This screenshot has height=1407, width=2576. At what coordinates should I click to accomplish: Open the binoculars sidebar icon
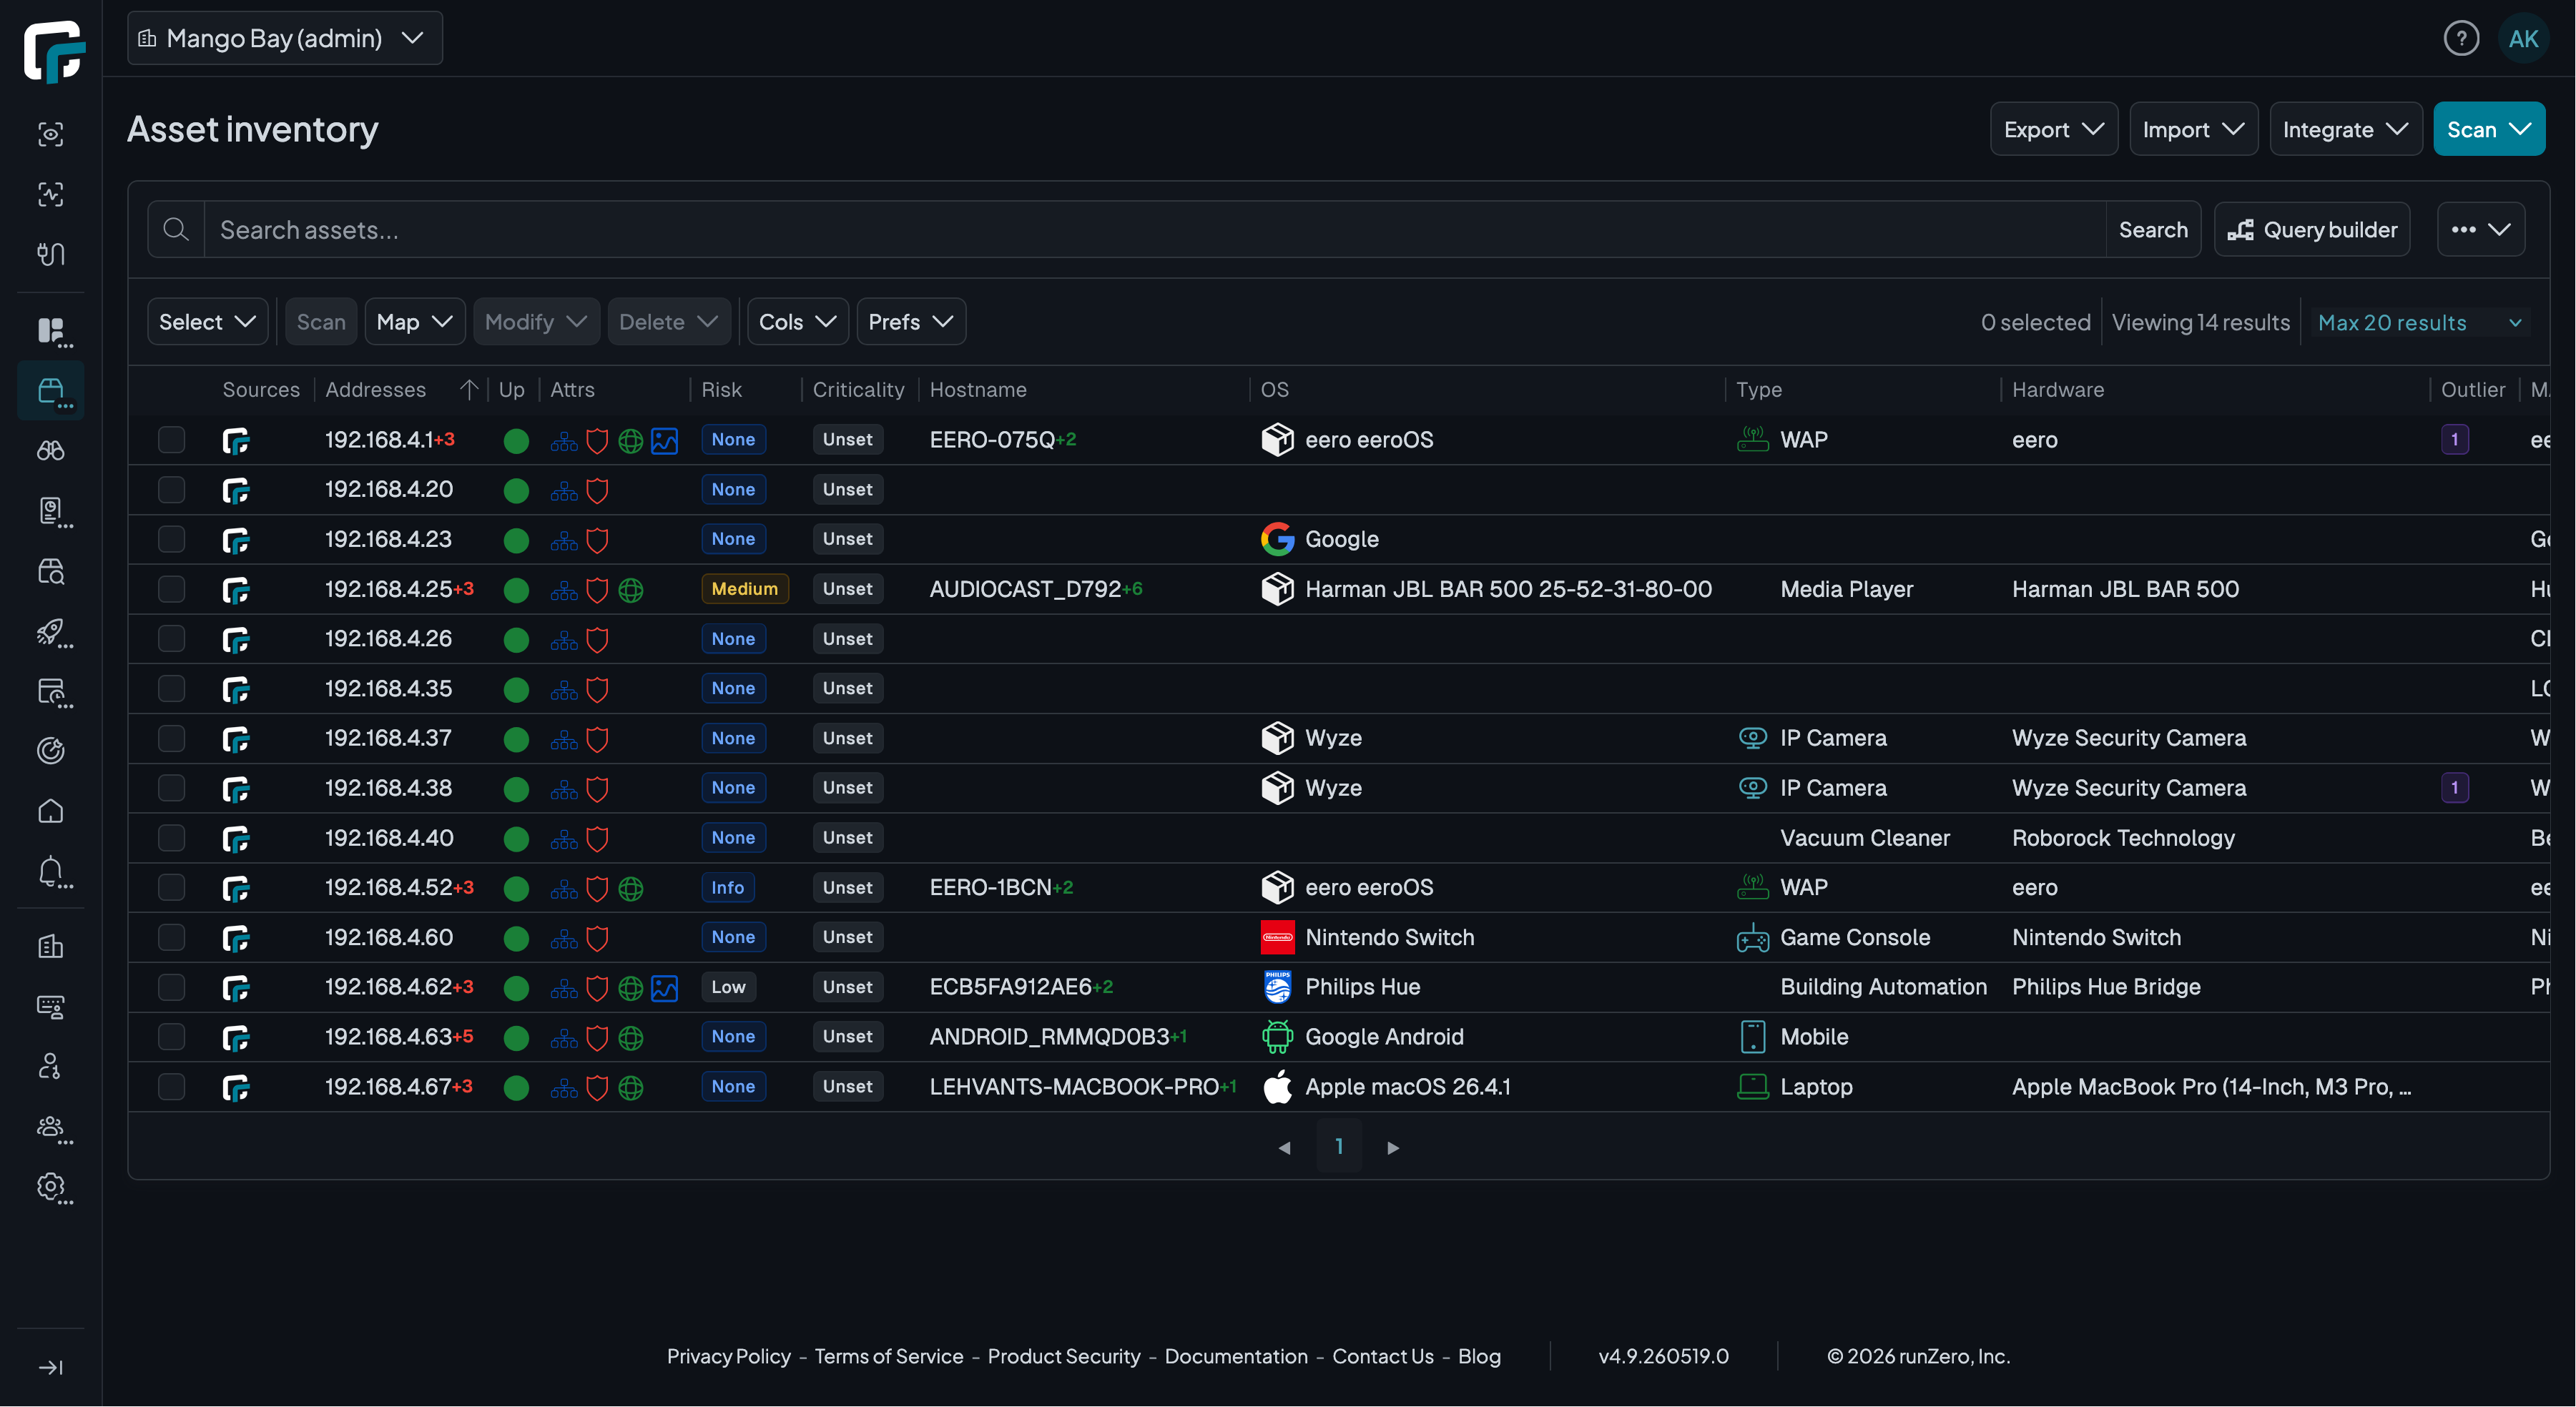pyautogui.click(x=51, y=451)
